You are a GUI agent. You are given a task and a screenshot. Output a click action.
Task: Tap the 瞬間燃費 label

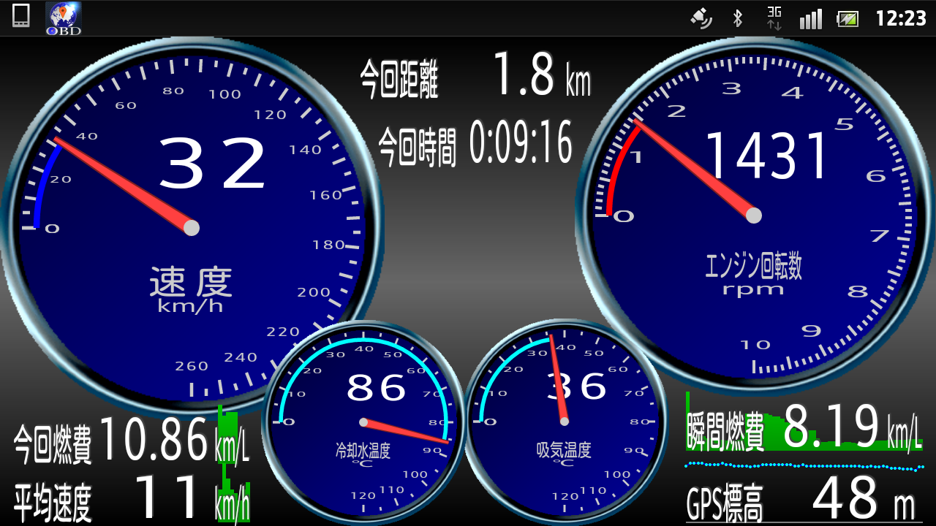pyautogui.click(x=726, y=432)
